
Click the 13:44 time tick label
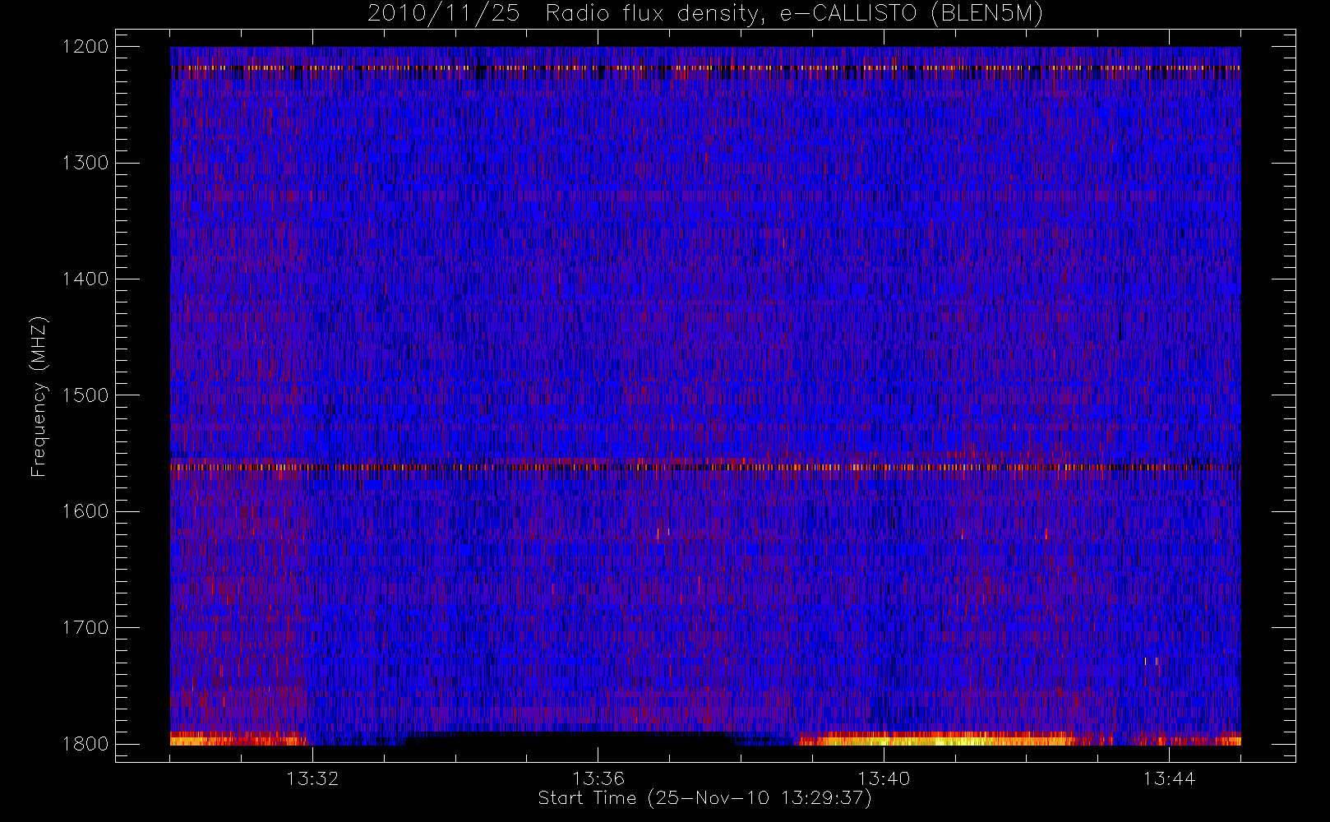pos(1169,778)
